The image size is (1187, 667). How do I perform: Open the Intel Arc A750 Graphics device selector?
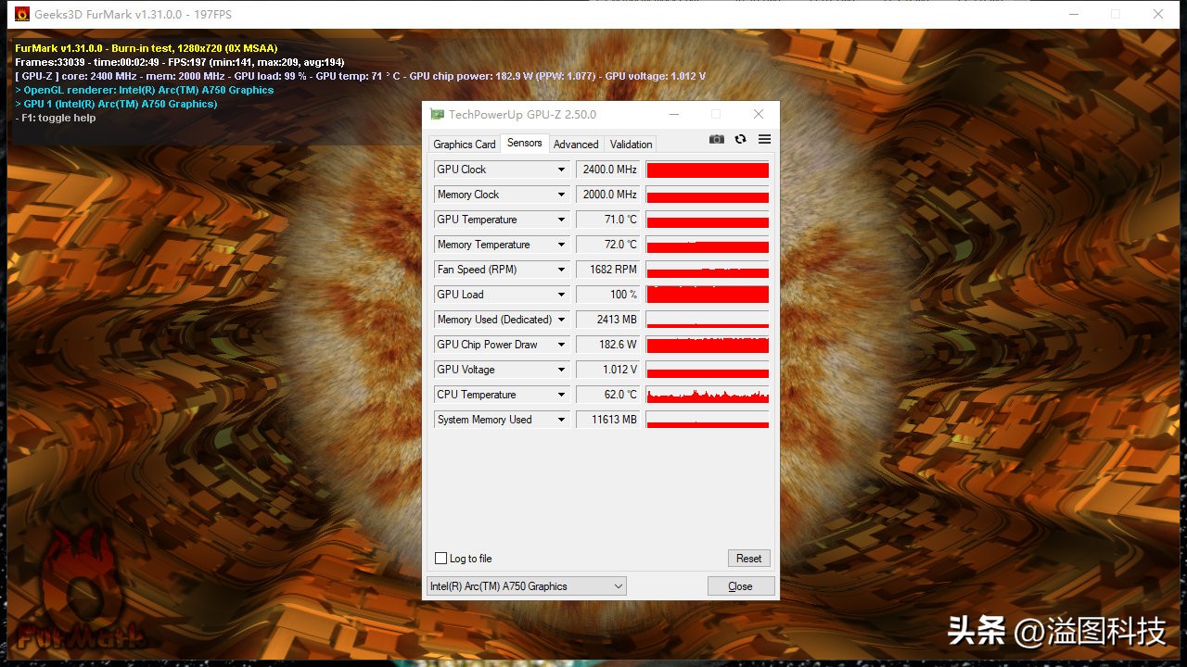click(527, 586)
